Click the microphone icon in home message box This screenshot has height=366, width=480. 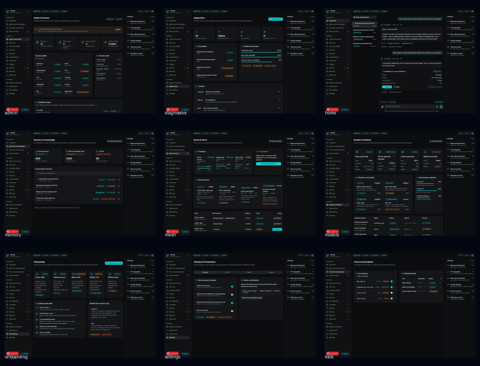[437, 107]
